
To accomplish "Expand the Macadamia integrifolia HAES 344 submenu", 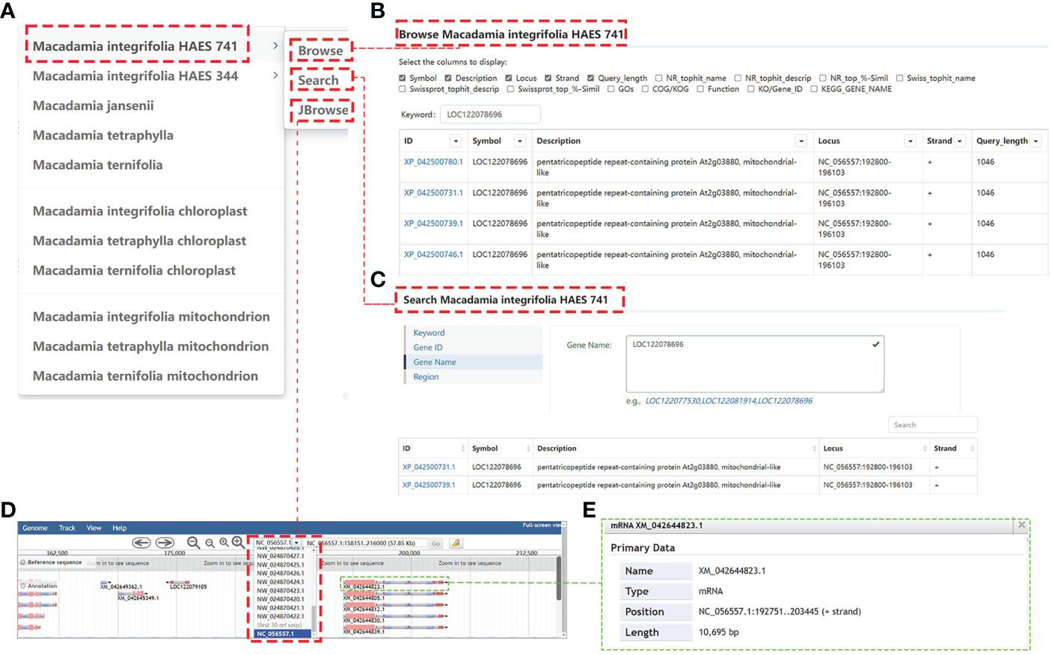I will coord(275,76).
